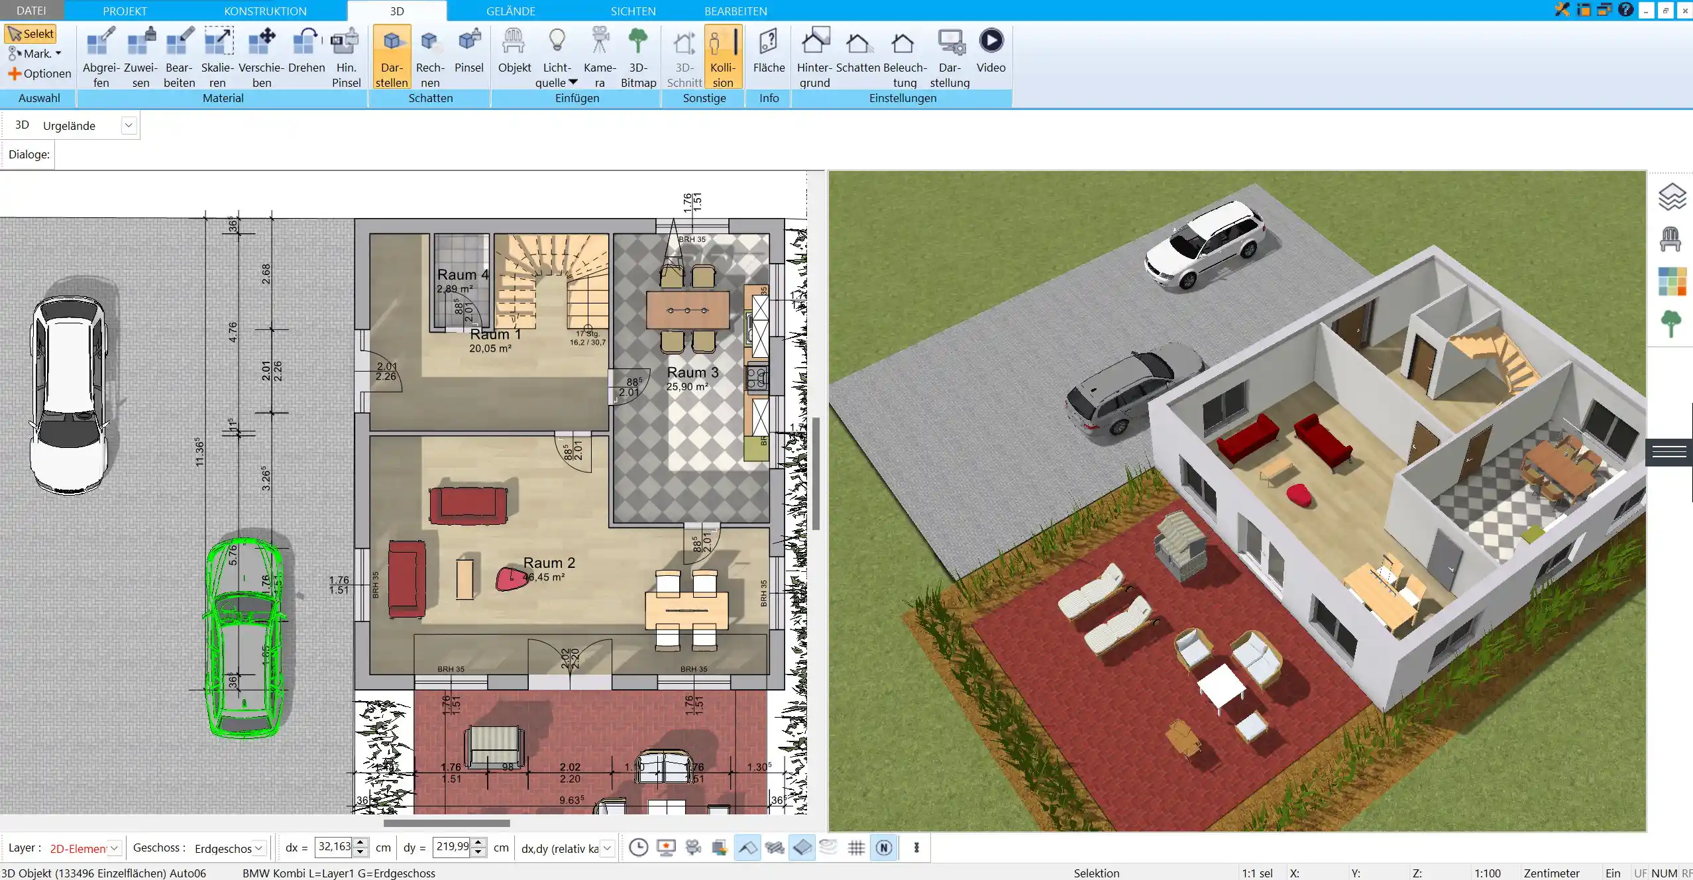
Task: Open Beleuchtung settings
Action: pos(904,57)
